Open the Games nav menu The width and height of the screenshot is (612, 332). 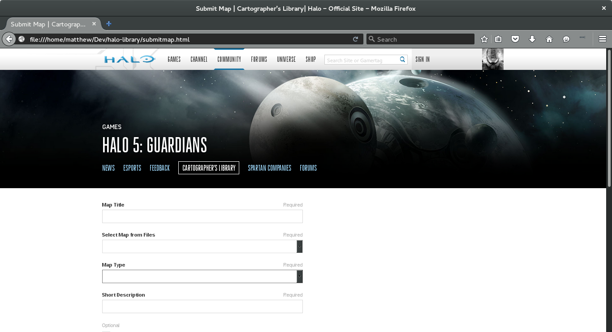(x=174, y=59)
